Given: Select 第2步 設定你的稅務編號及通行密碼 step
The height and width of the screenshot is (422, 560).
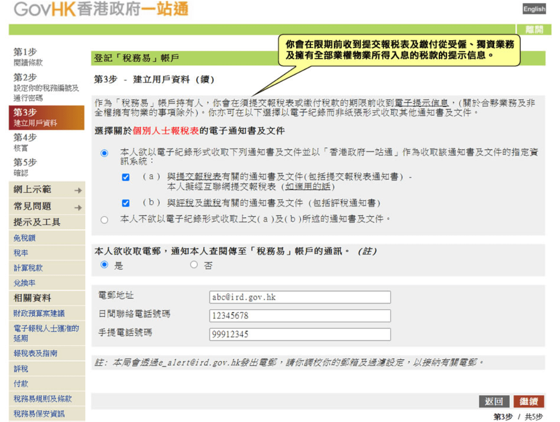Looking at the screenshot, I should [x=47, y=87].
